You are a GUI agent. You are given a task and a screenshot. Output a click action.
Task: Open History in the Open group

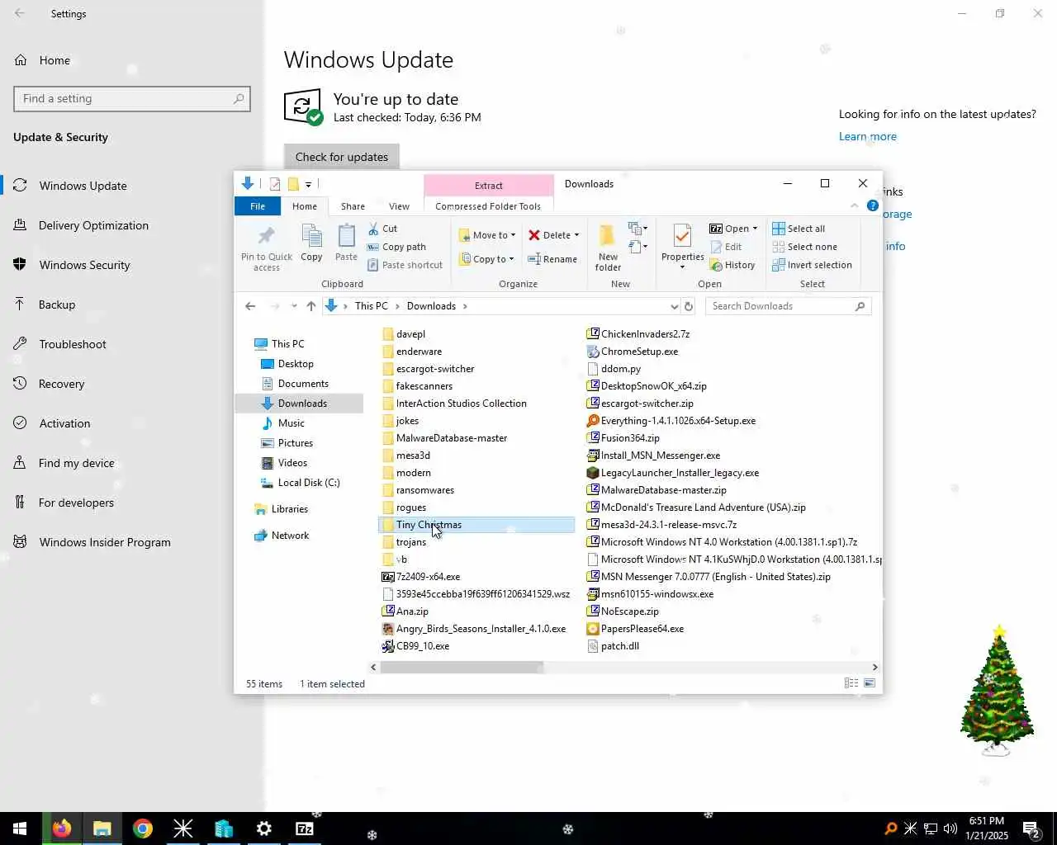(732, 265)
